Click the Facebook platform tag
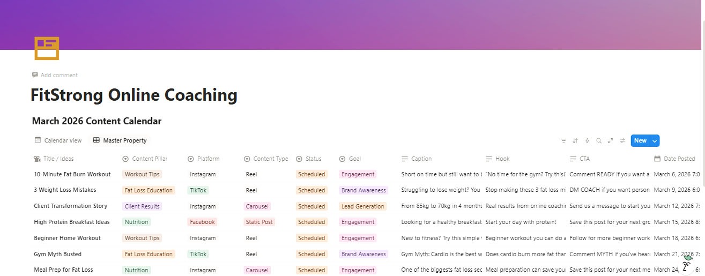This screenshot has width=705, height=276. pyautogui.click(x=202, y=222)
